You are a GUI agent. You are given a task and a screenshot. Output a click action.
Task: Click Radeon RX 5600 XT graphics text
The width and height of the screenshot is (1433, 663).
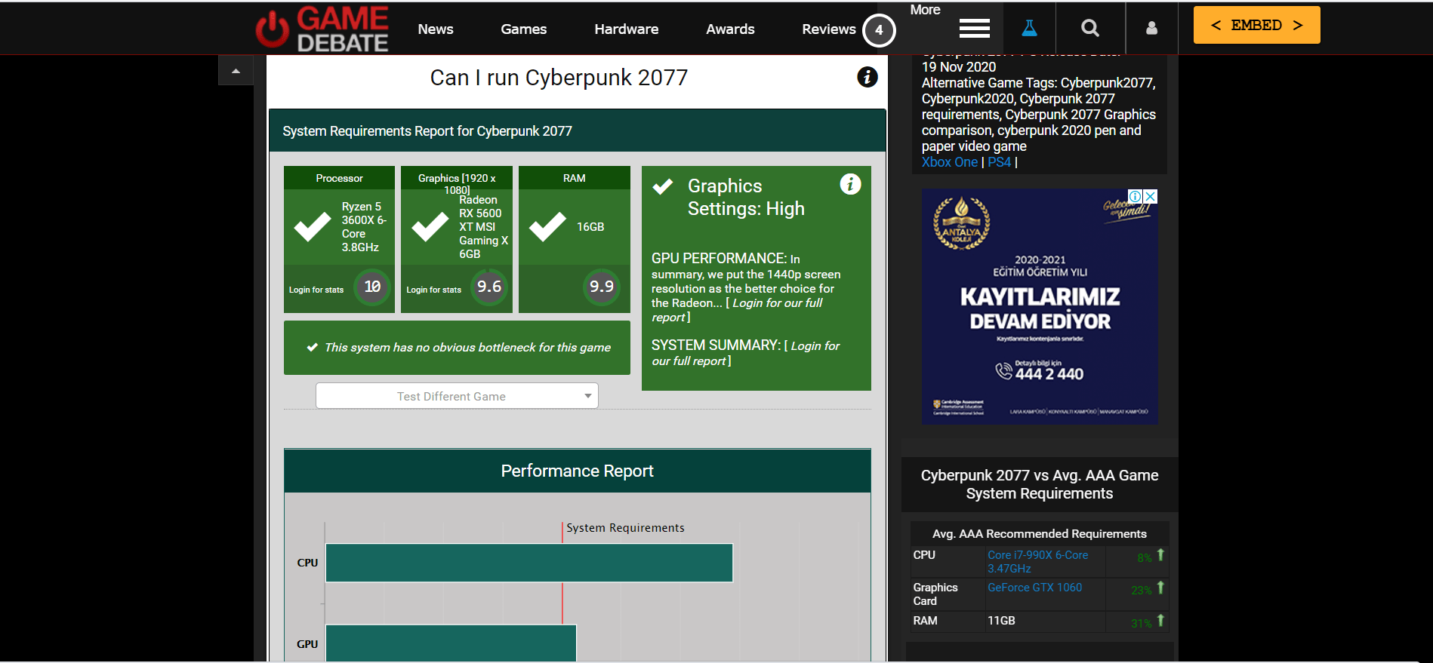pyautogui.click(x=483, y=227)
